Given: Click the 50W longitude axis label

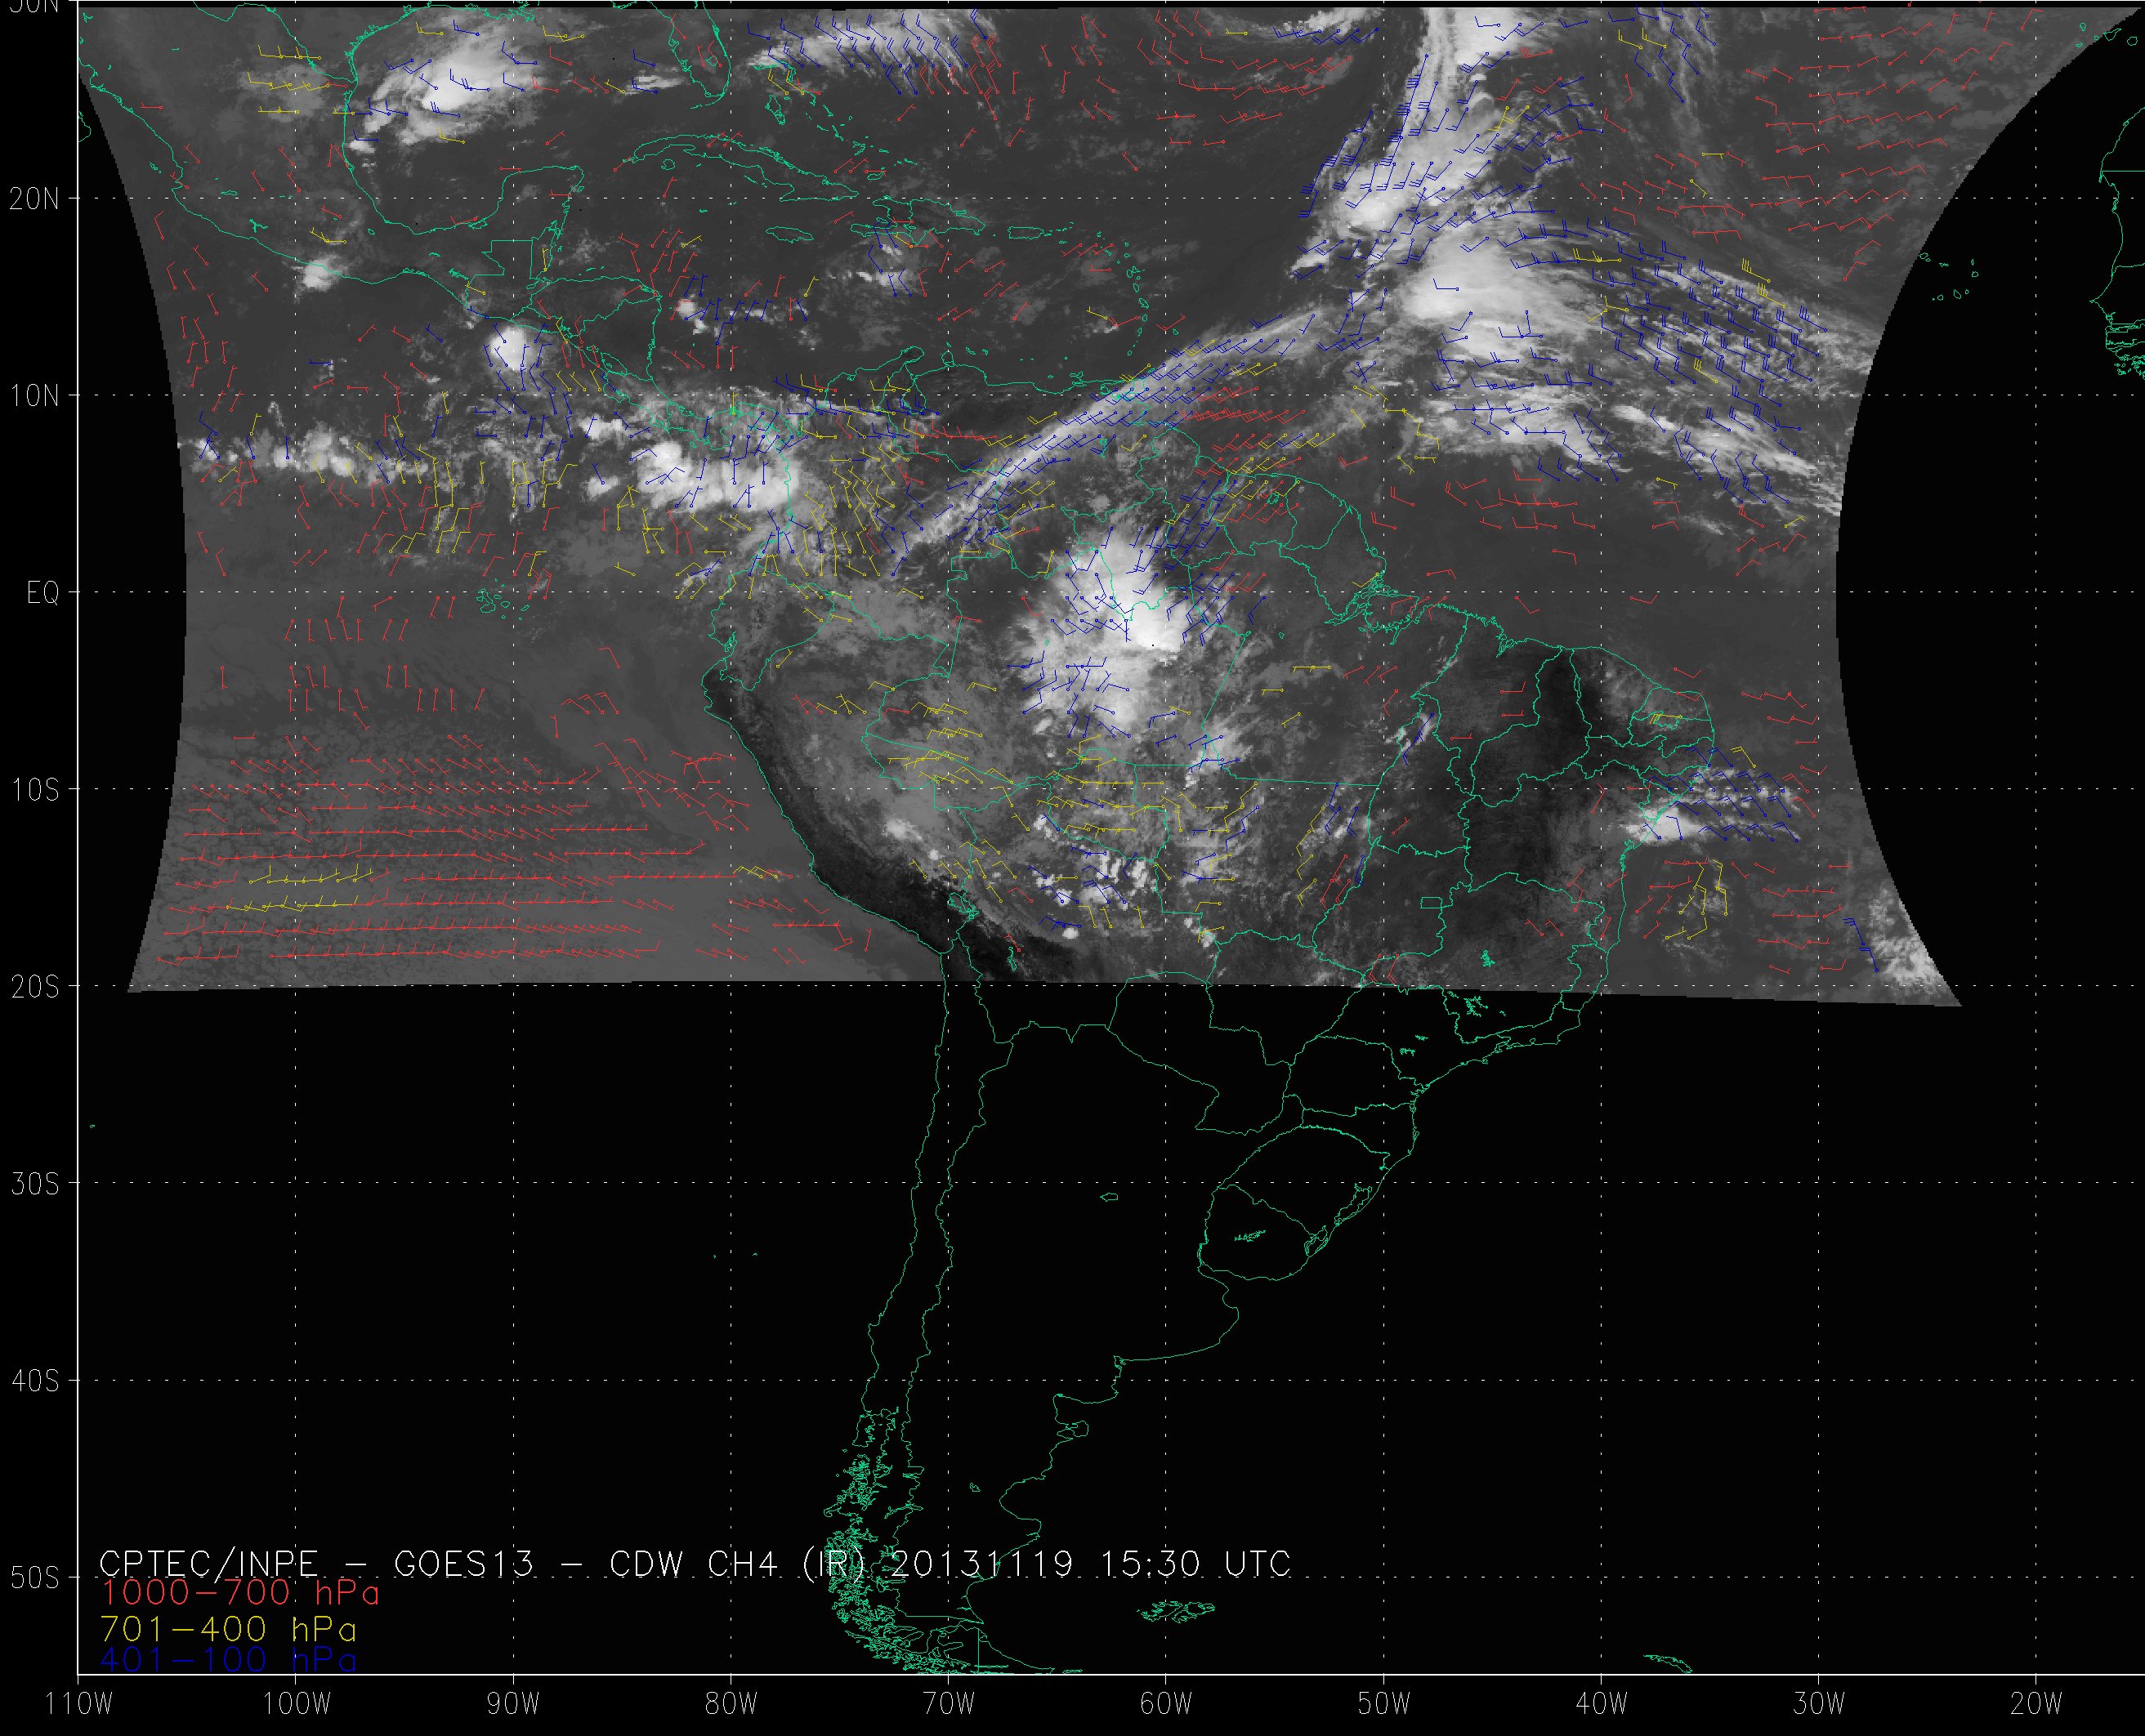Looking at the screenshot, I should pyautogui.click(x=1384, y=1703).
